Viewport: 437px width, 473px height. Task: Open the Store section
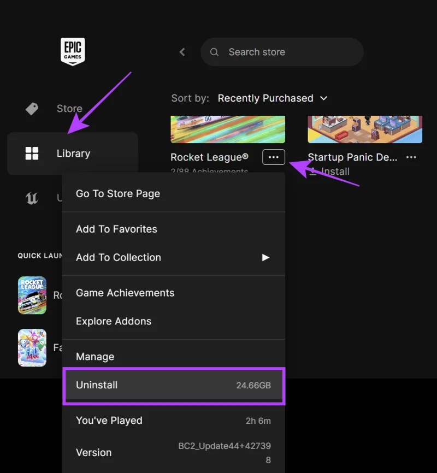(x=69, y=109)
